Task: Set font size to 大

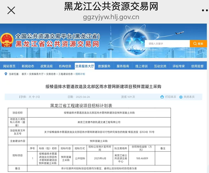Action: tap(30, 97)
